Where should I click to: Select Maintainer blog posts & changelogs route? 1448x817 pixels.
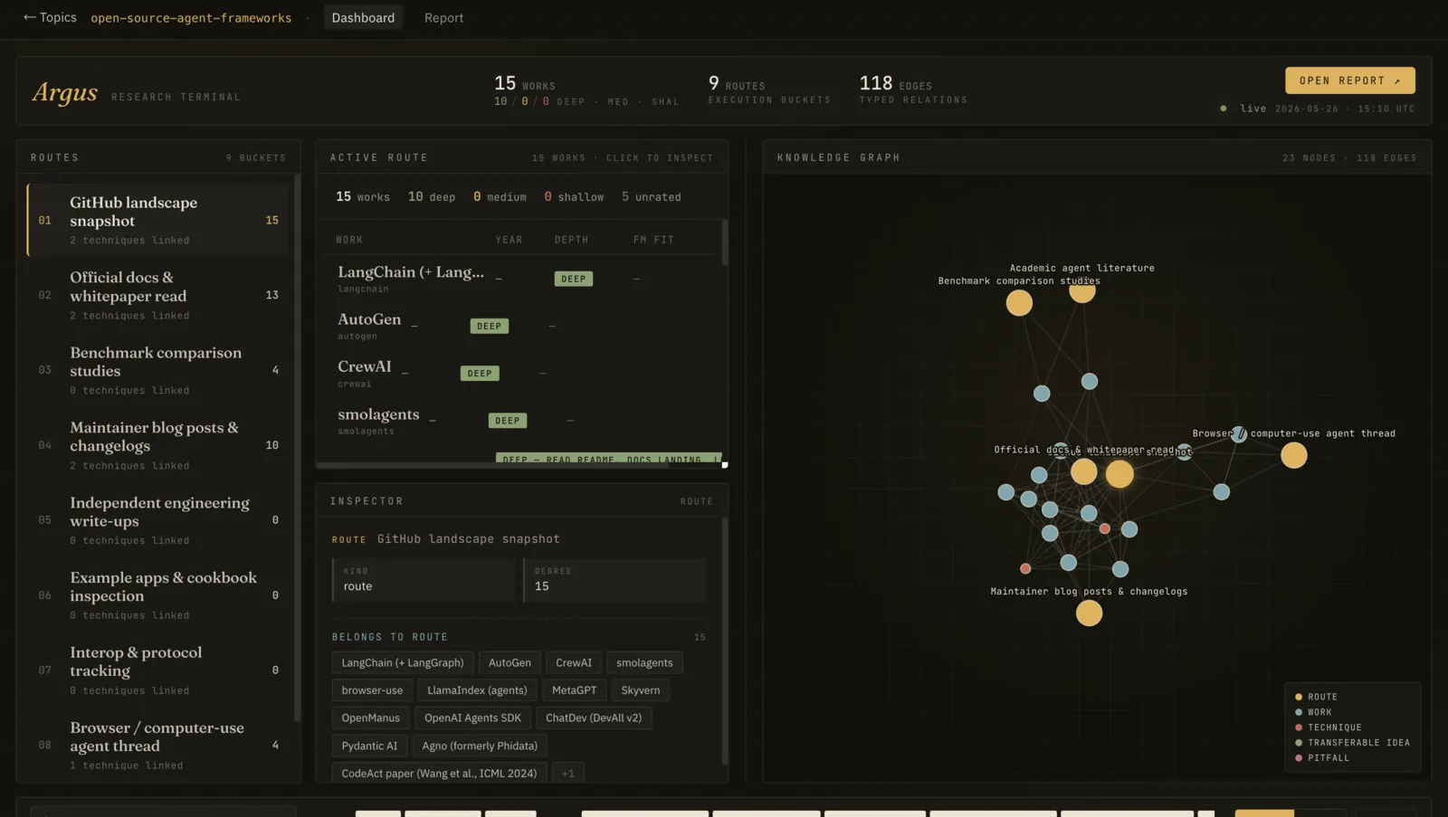[x=157, y=445]
